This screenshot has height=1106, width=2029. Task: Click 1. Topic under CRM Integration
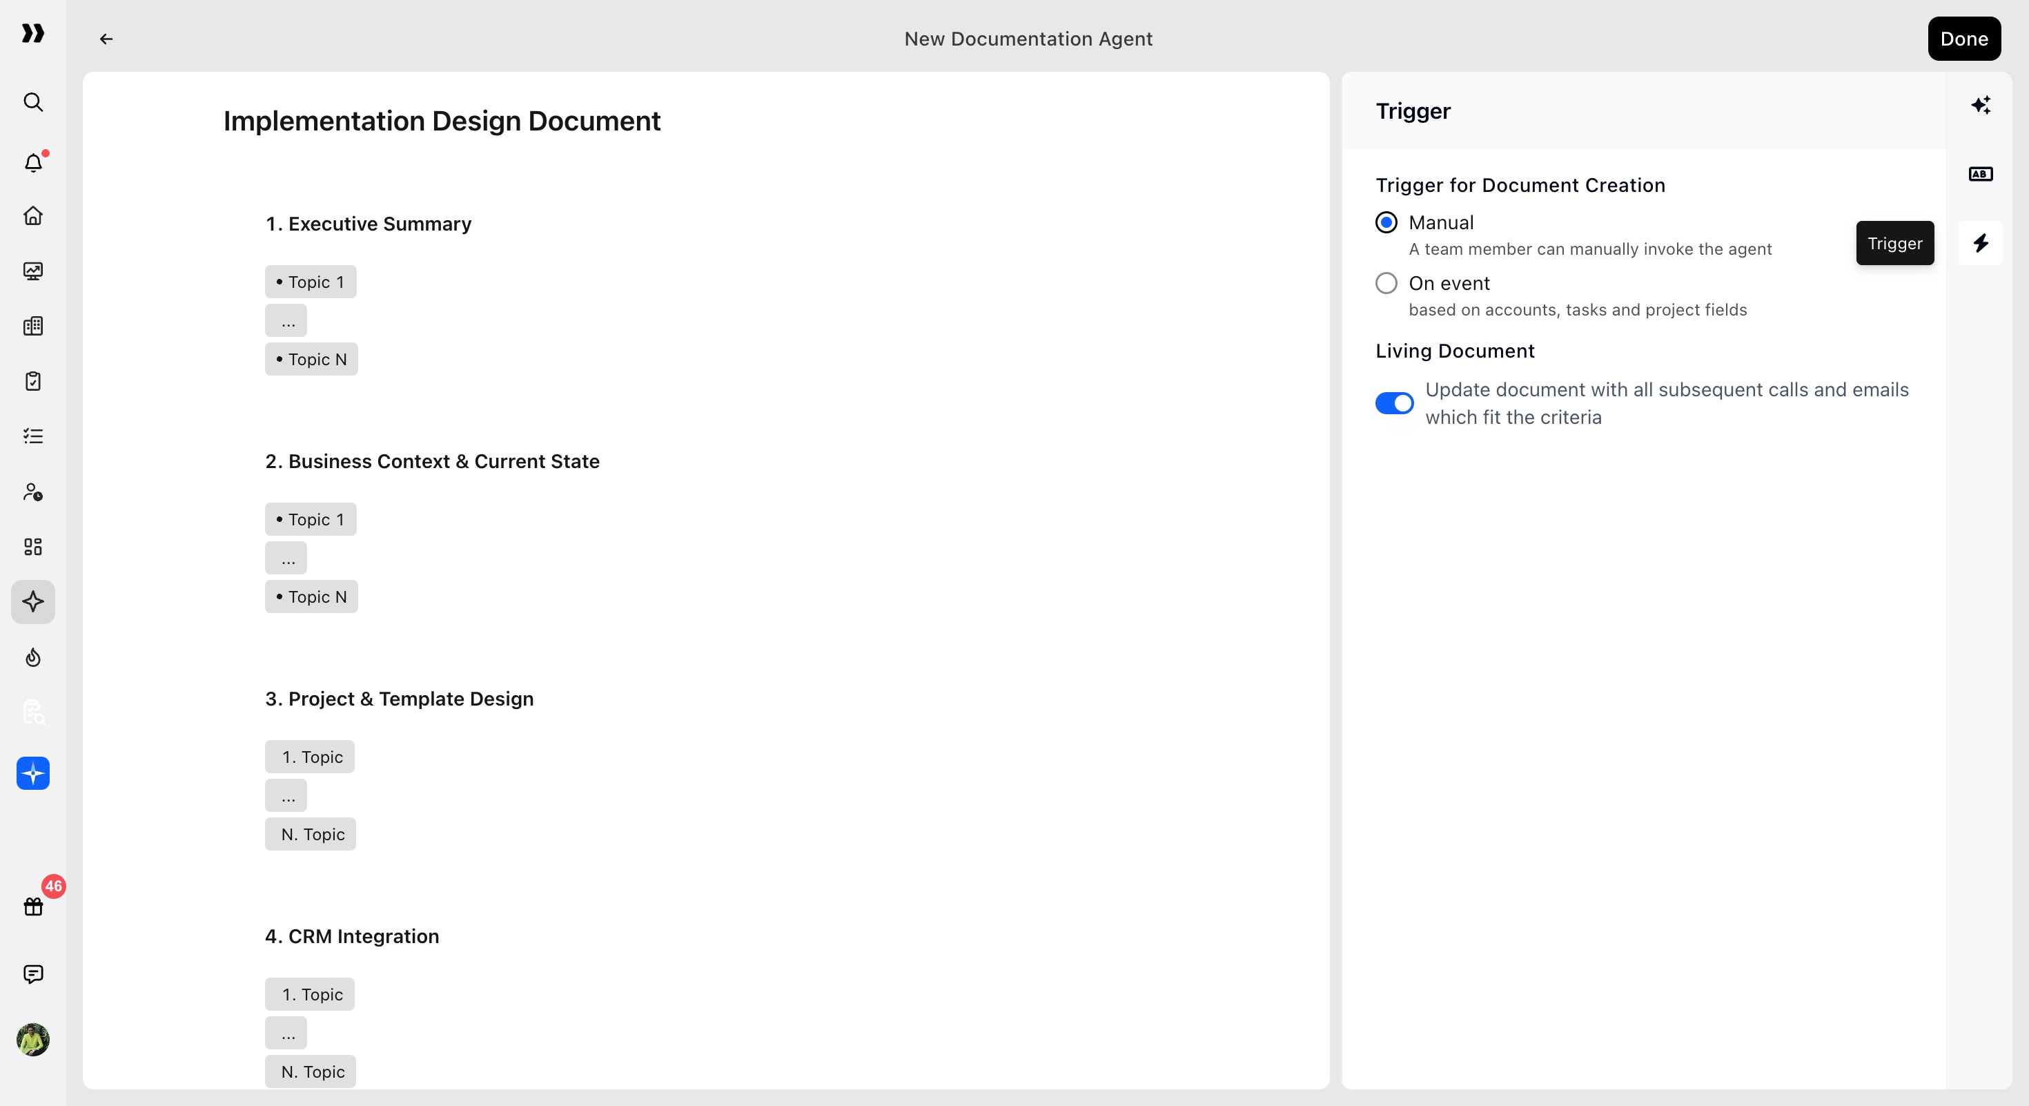coord(310,994)
